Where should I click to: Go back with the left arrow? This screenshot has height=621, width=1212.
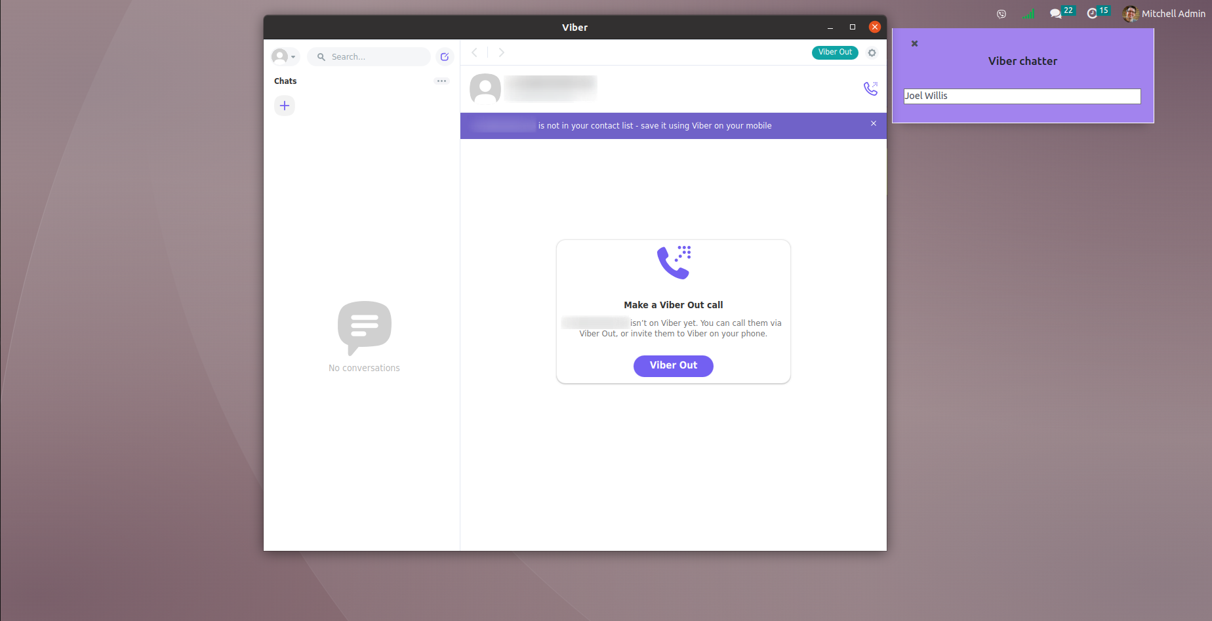[474, 52]
